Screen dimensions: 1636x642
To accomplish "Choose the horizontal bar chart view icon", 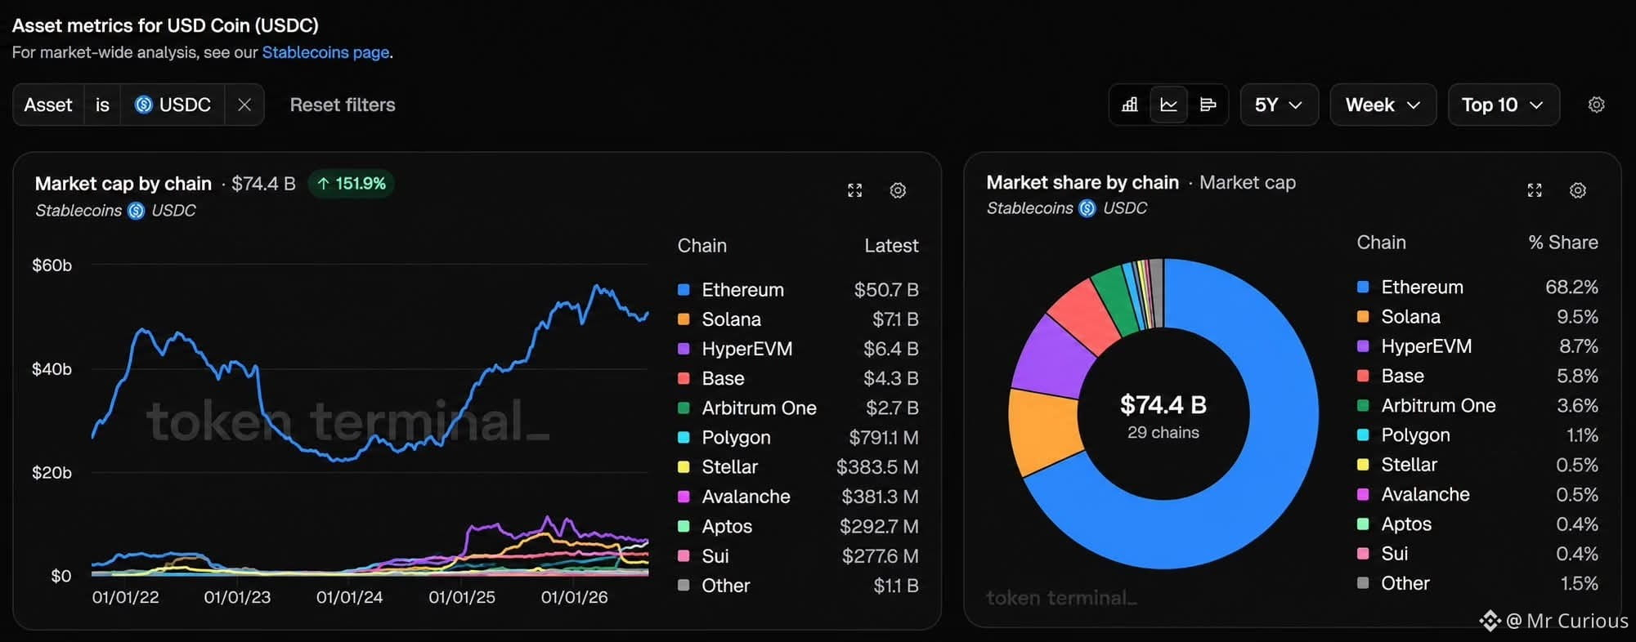I will pos(1208,105).
